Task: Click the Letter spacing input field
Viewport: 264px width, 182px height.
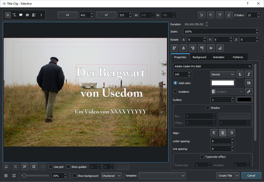Action: pyautogui.click(x=220, y=141)
